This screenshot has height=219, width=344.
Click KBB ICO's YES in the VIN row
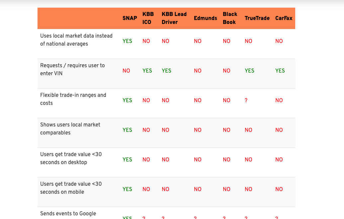pyautogui.click(x=147, y=71)
